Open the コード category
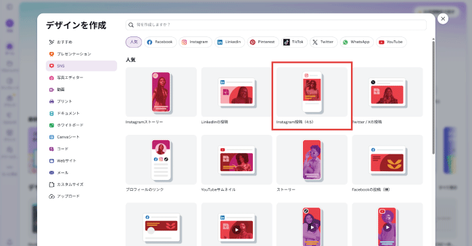The height and width of the screenshot is (246, 472). (x=81, y=149)
